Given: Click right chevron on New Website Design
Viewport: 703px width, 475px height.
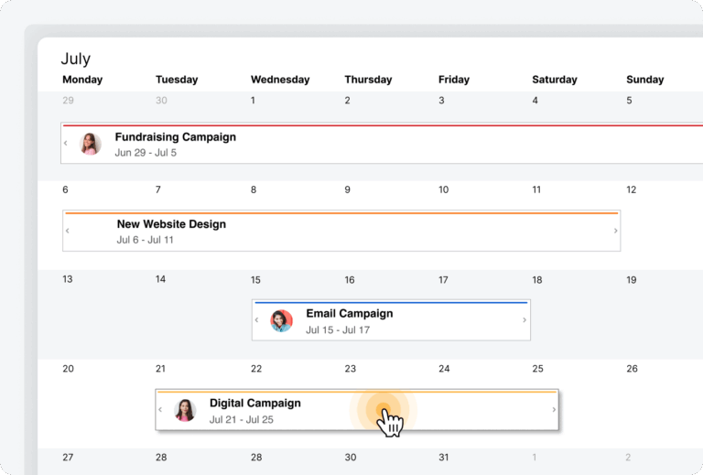Looking at the screenshot, I should (x=615, y=231).
